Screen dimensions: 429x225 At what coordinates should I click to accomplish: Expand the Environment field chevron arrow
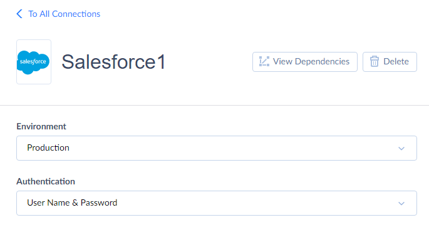pos(401,149)
